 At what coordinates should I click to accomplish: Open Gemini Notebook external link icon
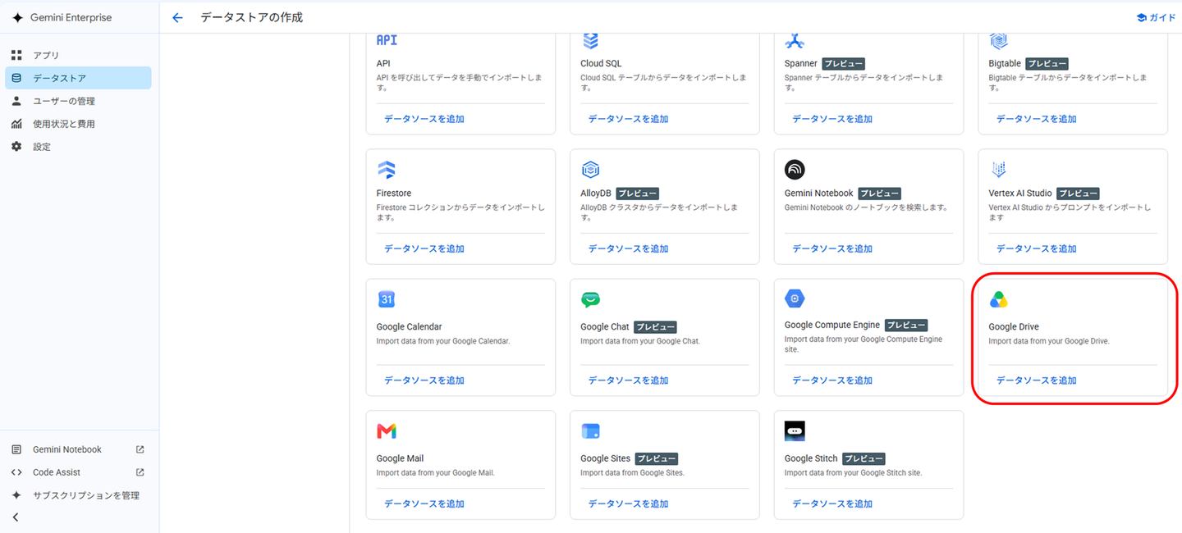pos(140,449)
